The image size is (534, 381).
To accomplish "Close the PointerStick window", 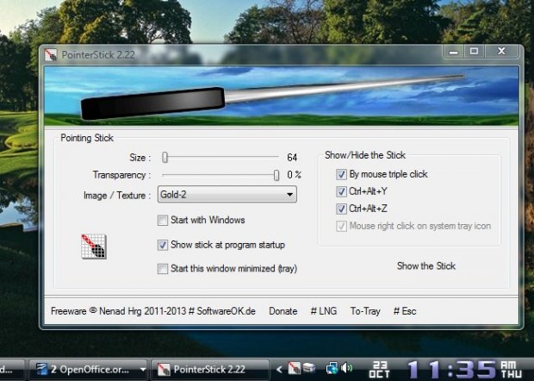I will [501, 52].
